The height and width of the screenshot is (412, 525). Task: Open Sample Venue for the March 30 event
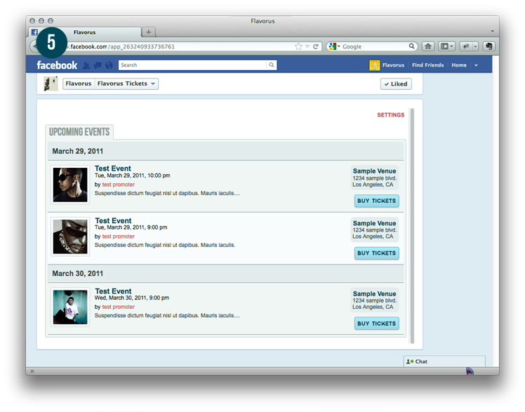[374, 294]
